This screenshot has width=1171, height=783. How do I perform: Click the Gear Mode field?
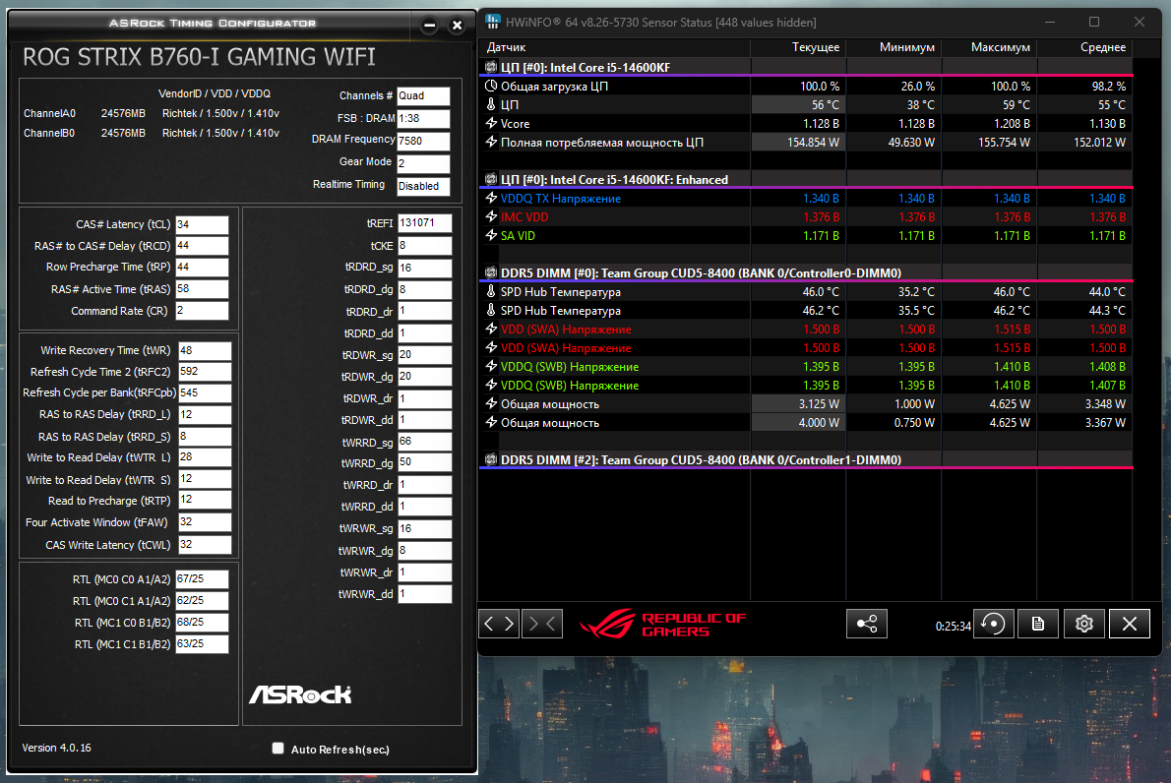[x=423, y=162]
